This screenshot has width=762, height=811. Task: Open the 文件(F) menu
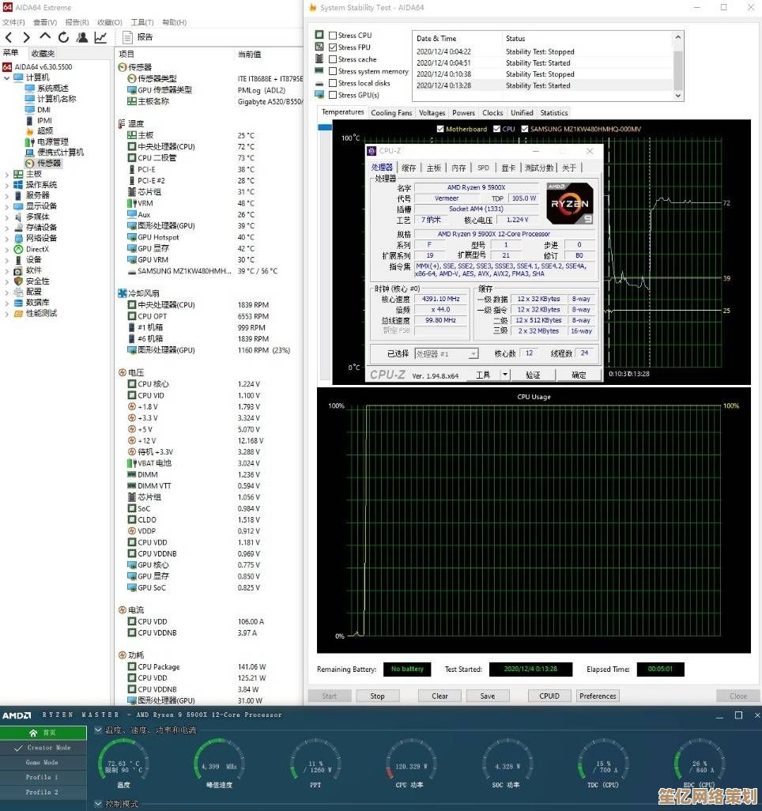[x=13, y=22]
